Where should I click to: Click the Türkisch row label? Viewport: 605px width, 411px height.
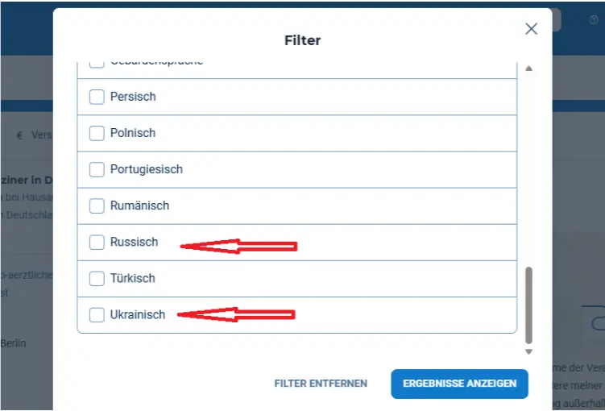132,278
